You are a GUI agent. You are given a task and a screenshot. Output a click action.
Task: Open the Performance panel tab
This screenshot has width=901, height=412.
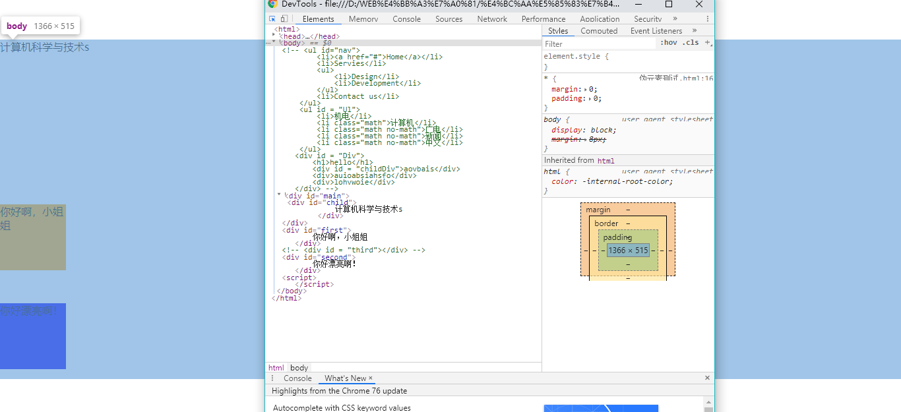tap(544, 18)
